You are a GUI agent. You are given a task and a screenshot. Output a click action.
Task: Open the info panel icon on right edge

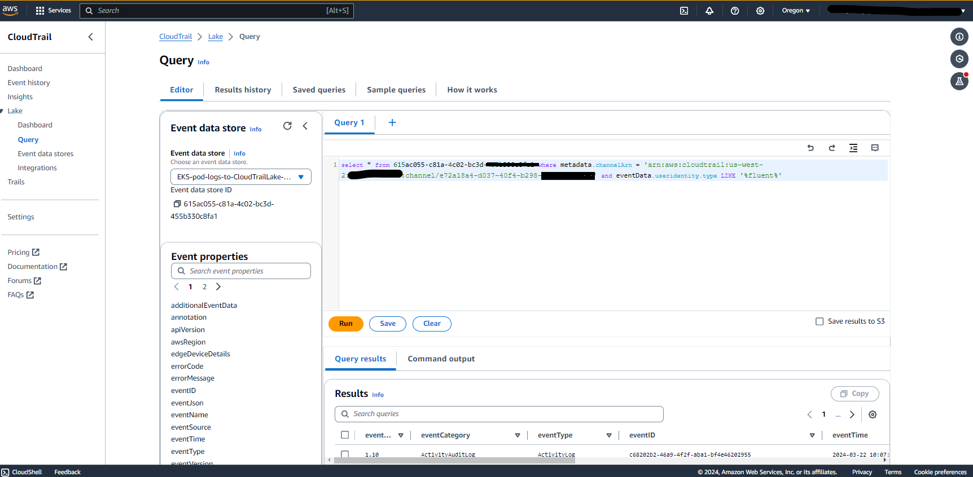(959, 37)
